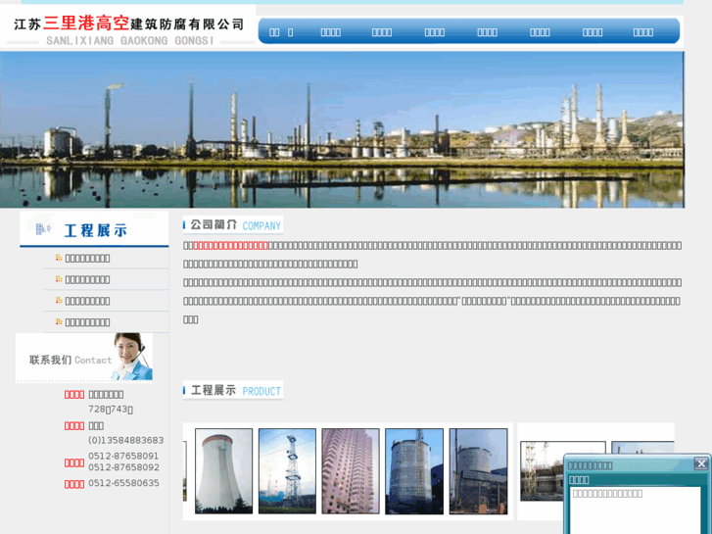Viewport: 712px width, 534px height.
Task: Open the cooling tower project thumbnail
Action: click(223, 471)
